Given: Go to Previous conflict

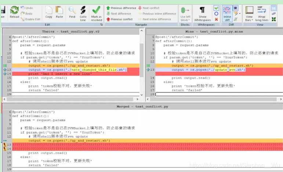Looking at the screenshot, I should pyautogui.click(x=120, y=19).
